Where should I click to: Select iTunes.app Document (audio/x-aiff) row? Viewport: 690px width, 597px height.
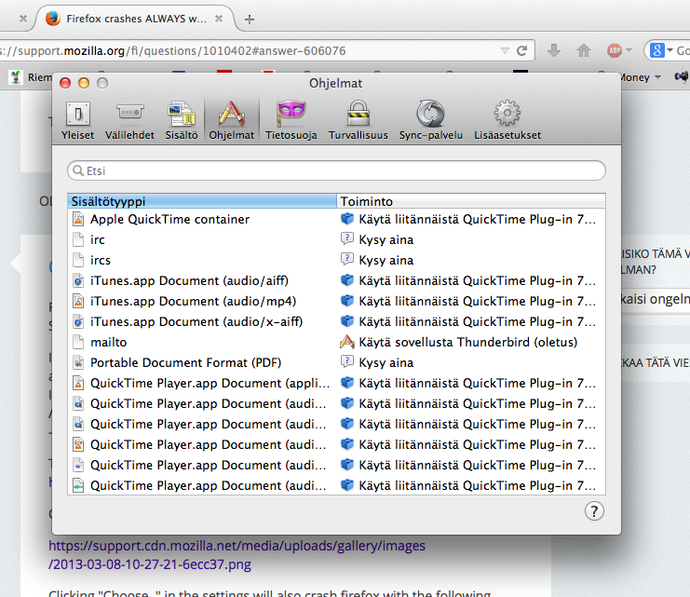coord(337,321)
